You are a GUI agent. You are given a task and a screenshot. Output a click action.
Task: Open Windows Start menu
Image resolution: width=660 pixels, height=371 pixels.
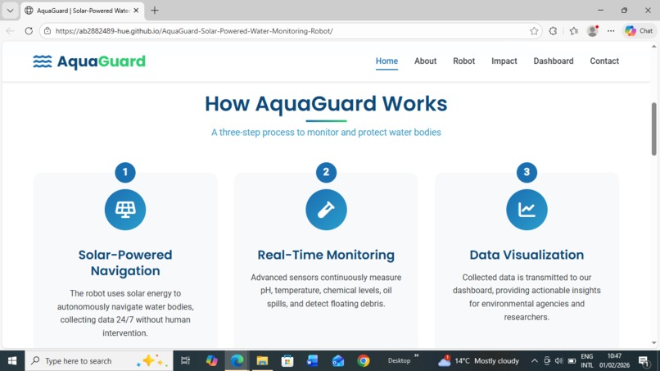click(x=12, y=361)
